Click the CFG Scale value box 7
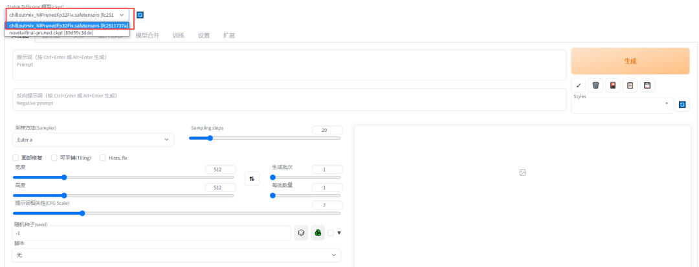The width and height of the screenshot is (699, 267). pos(327,205)
